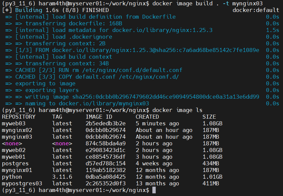Click the REPOSITORY column header
283x196 pixels.
(x=19, y=117)
